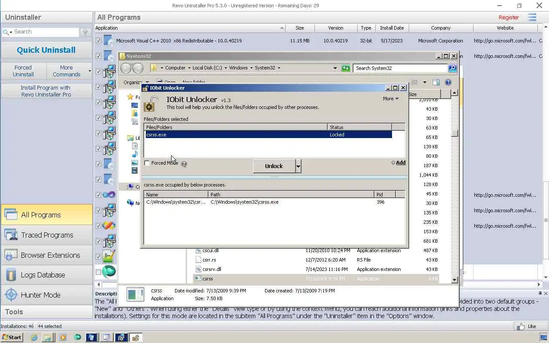Click the csrss thumbnail in details pane
Image resolution: width=549 pixels, height=343 pixels.
tap(136, 294)
